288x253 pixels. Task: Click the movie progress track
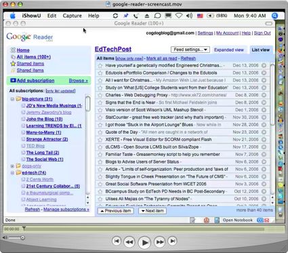[x=144, y=229]
